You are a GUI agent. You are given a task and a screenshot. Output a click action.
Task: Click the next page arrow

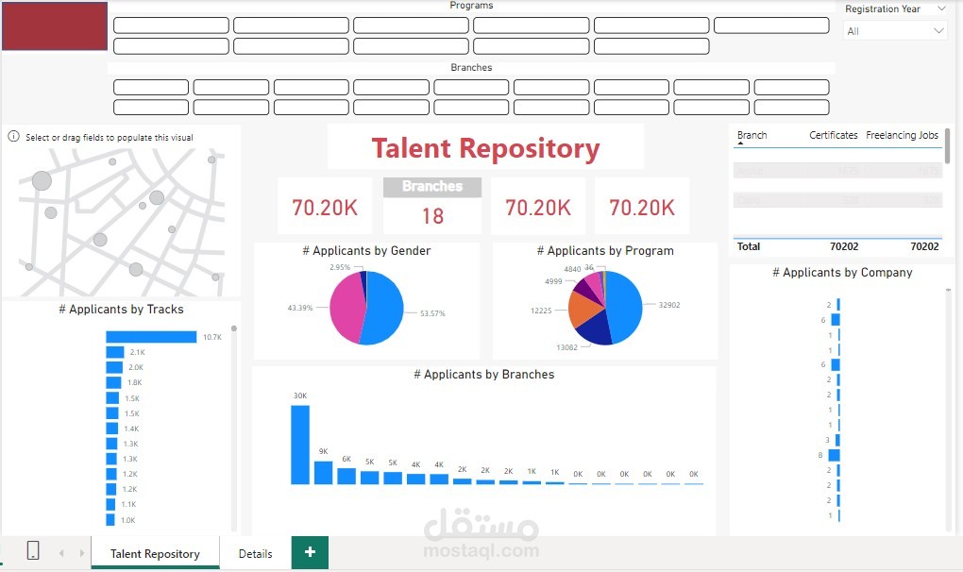pyautogui.click(x=82, y=553)
